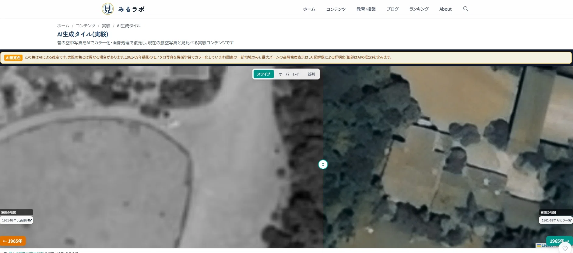Click the AI生成タイル(実験) heading
Viewport: 573px width, 253px height.
(83, 34)
